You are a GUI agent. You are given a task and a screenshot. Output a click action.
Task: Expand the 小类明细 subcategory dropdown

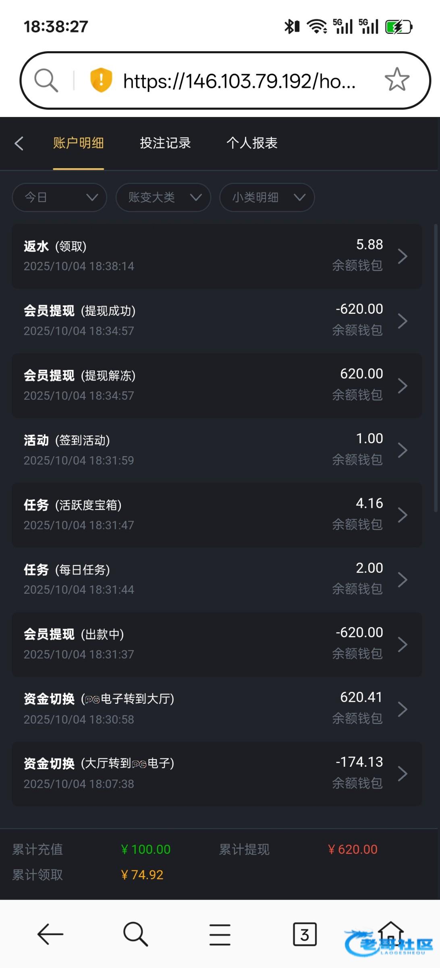coord(267,197)
